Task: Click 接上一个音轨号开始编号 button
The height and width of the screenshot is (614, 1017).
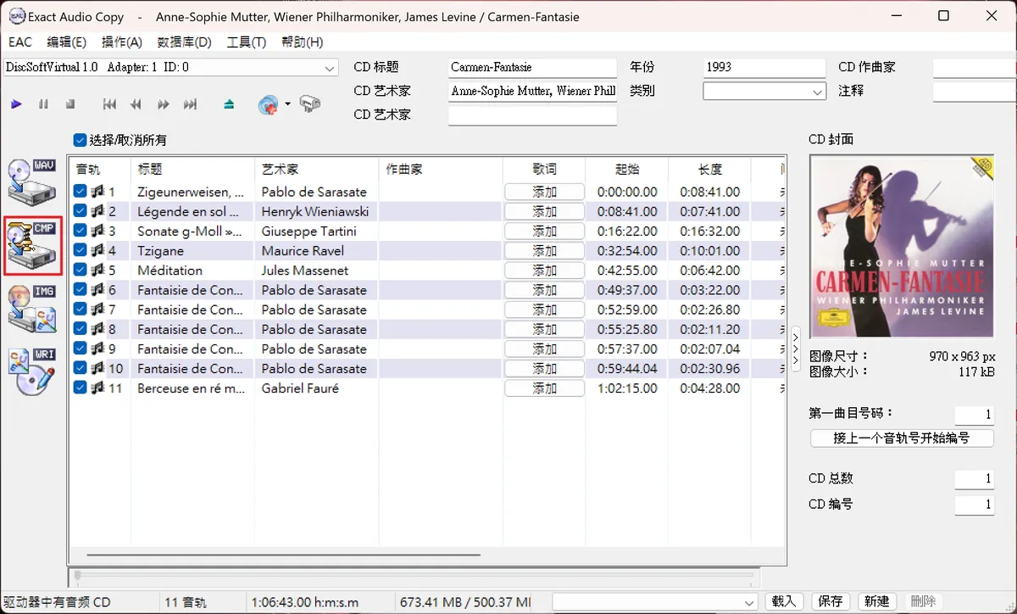Action: pos(901,438)
